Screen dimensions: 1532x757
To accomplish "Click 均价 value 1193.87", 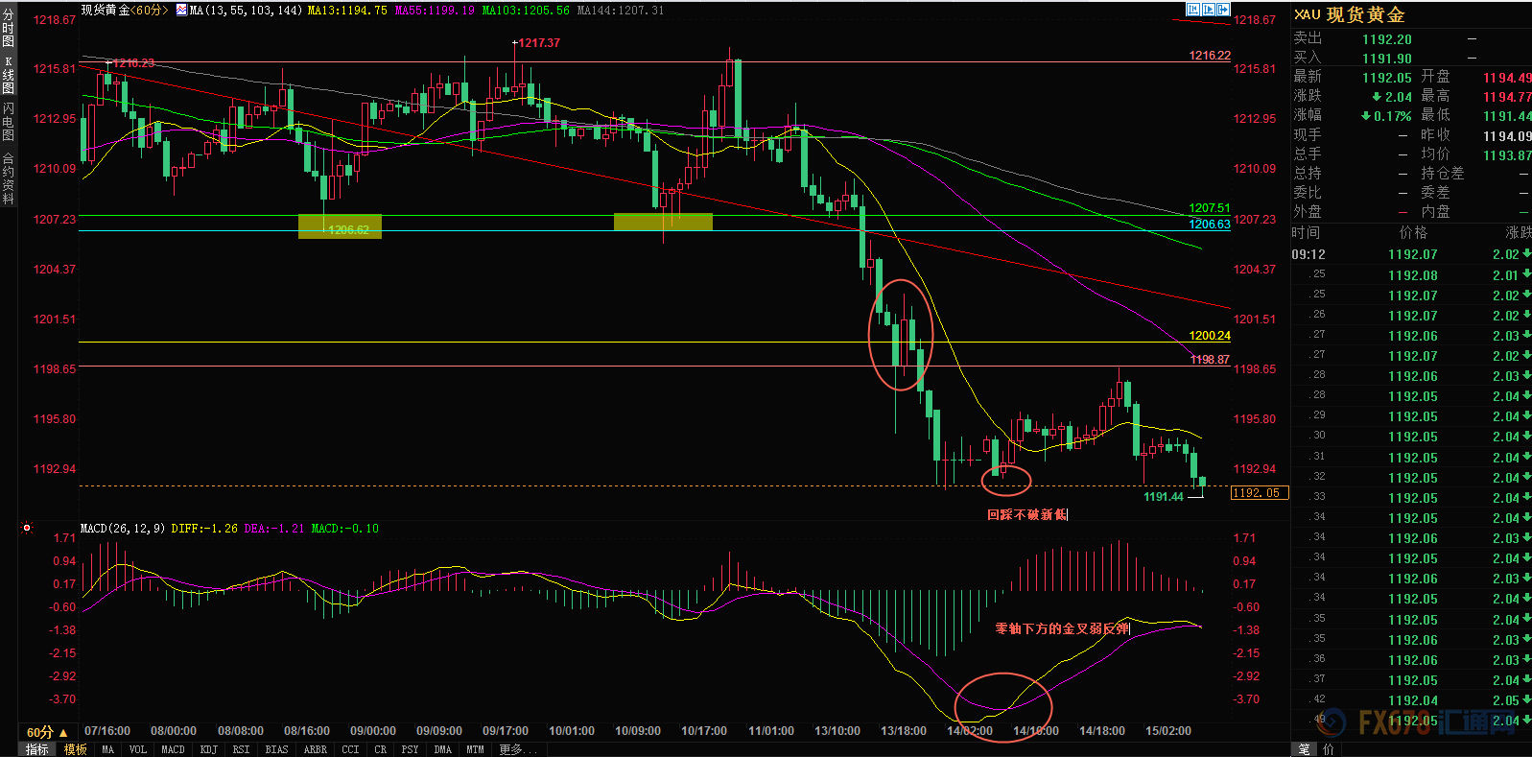I will 1507,155.
